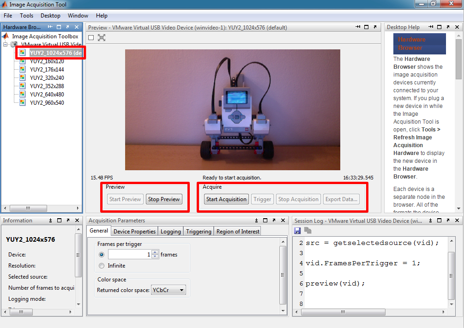Screen dimensions: 464x328
Task: Click the frames per trigger input field
Action: click(130, 254)
